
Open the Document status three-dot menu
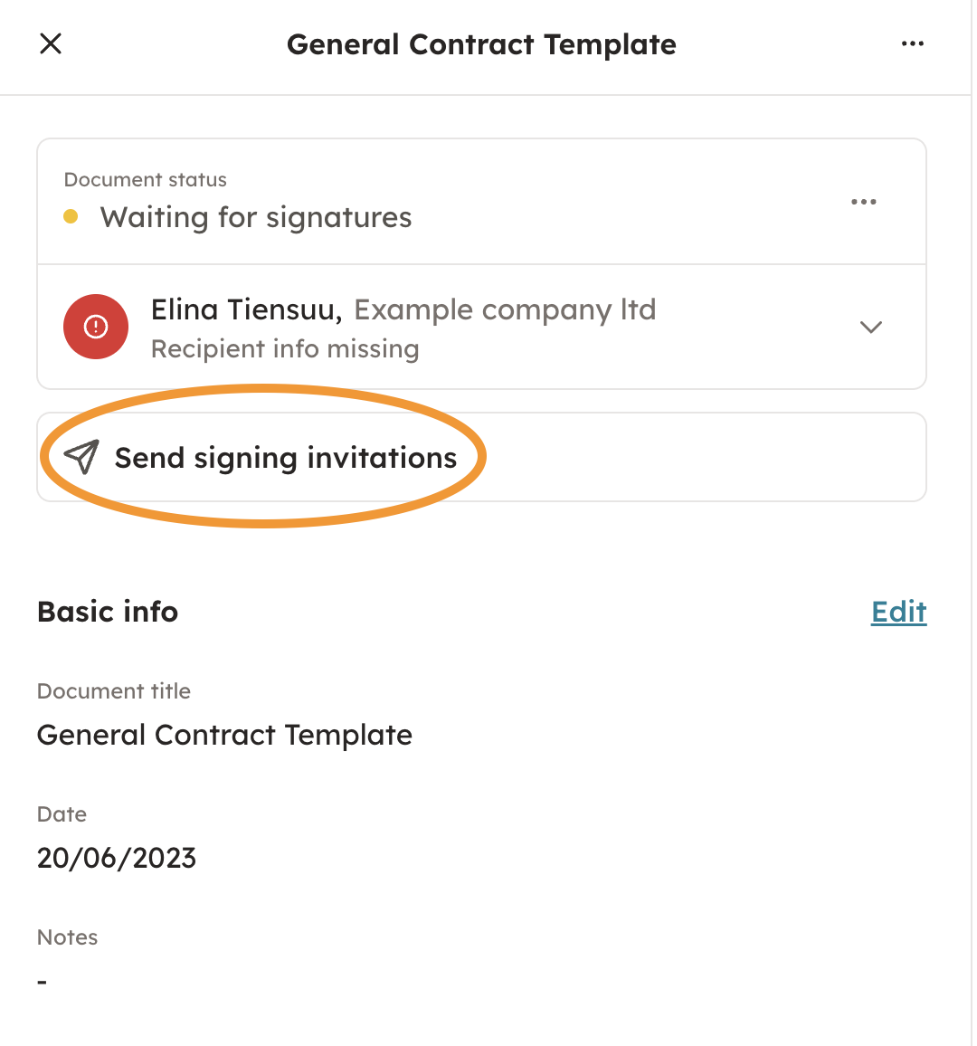[x=863, y=202]
